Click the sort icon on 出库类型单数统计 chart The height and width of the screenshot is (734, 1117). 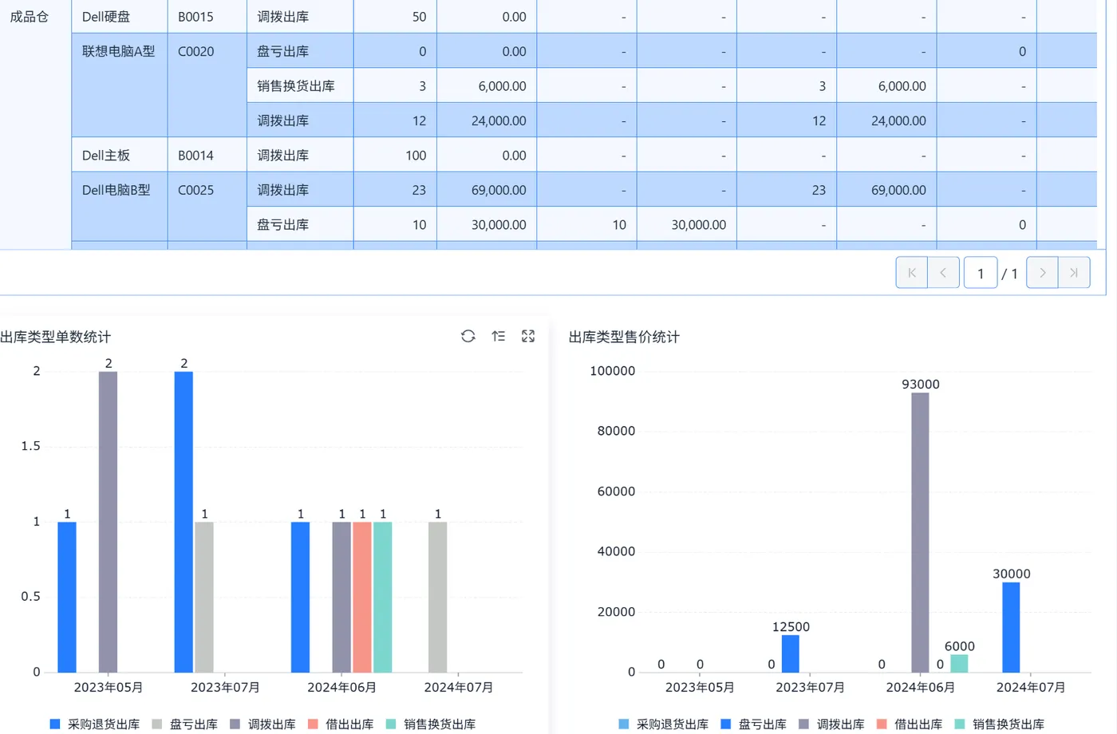[499, 337]
